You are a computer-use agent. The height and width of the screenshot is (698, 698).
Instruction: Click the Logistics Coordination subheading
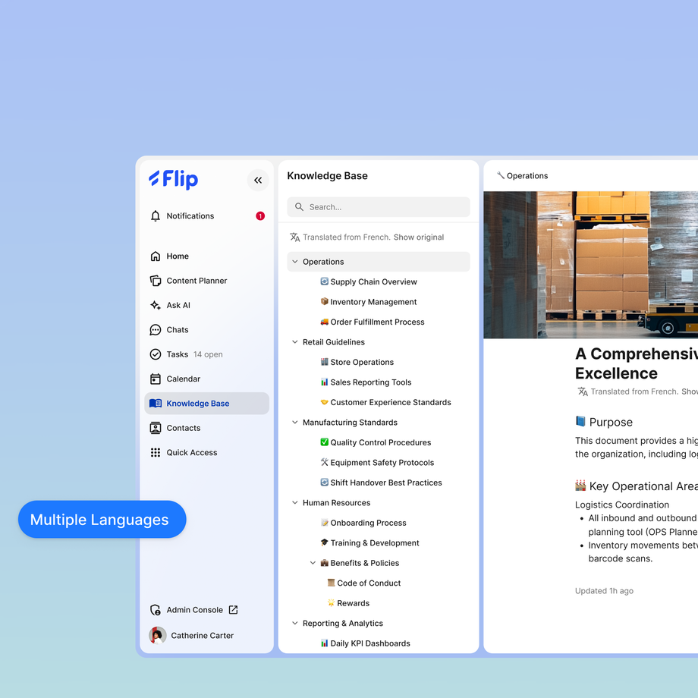coord(622,505)
